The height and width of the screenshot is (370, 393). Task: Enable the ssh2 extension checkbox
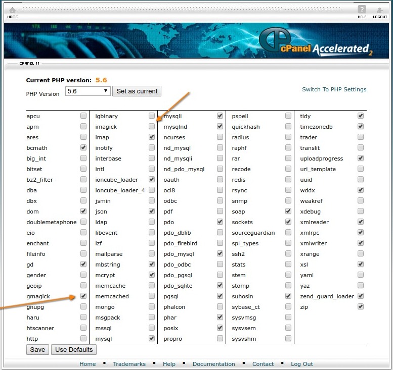click(x=288, y=253)
